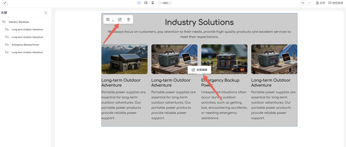Select the orange power station image
This screenshot has width=346, height=147.
224,59
